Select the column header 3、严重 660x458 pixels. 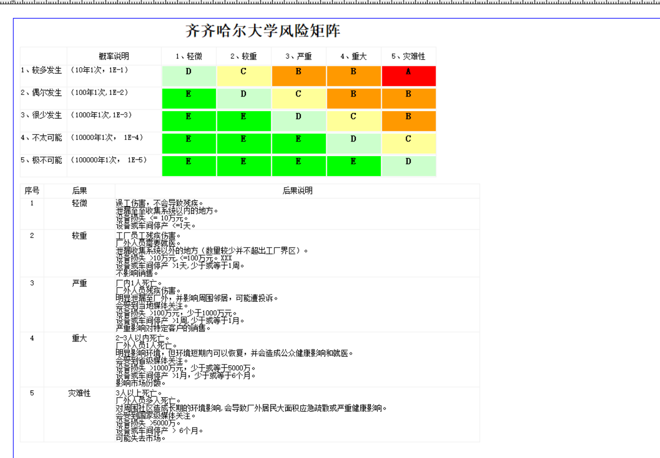(299, 56)
